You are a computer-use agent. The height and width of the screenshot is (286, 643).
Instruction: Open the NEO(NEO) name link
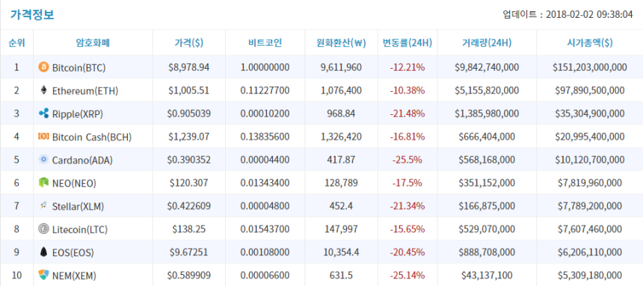coord(74,183)
